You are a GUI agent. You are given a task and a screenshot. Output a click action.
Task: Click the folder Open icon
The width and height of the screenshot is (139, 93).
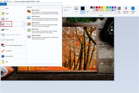(3, 13)
